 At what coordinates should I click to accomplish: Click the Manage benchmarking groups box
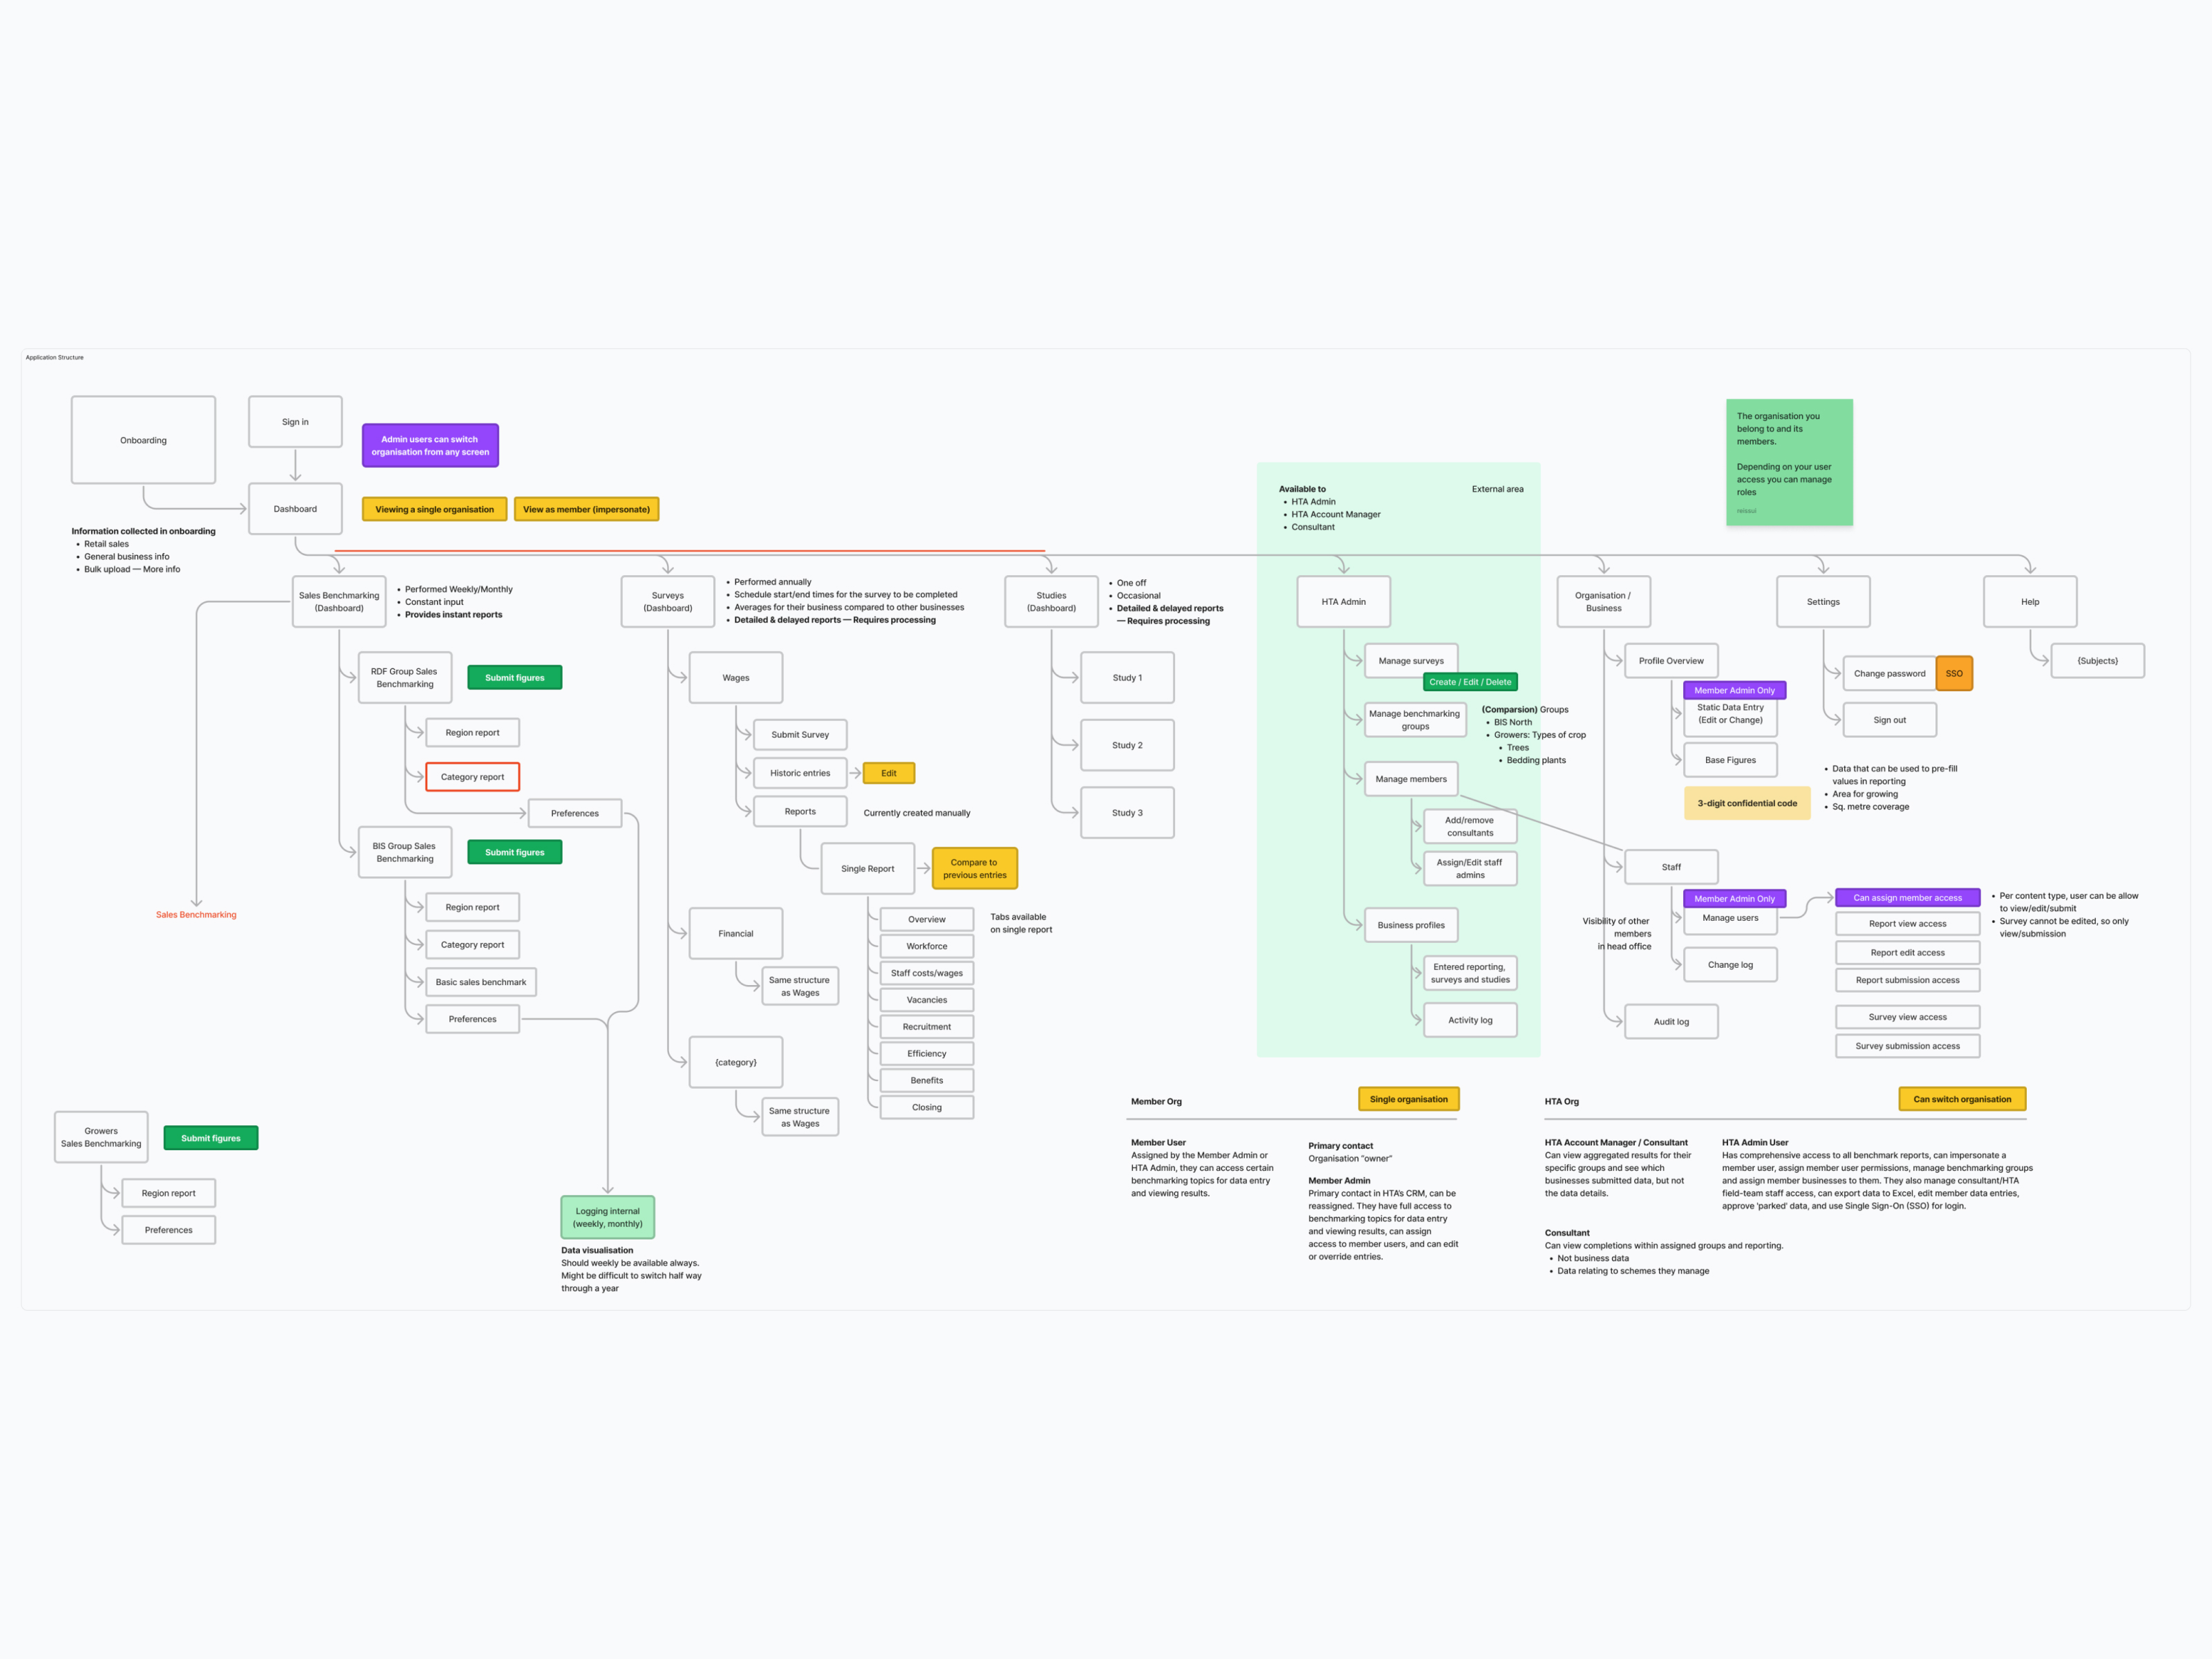[x=1414, y=720]
